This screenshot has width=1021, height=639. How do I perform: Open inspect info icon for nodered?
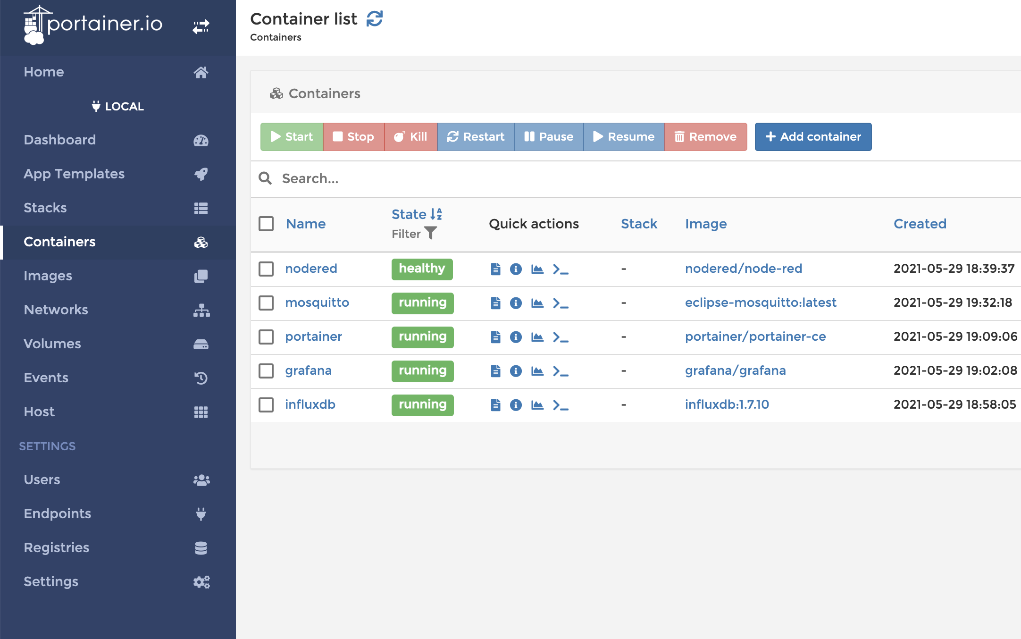pos(516,269)
